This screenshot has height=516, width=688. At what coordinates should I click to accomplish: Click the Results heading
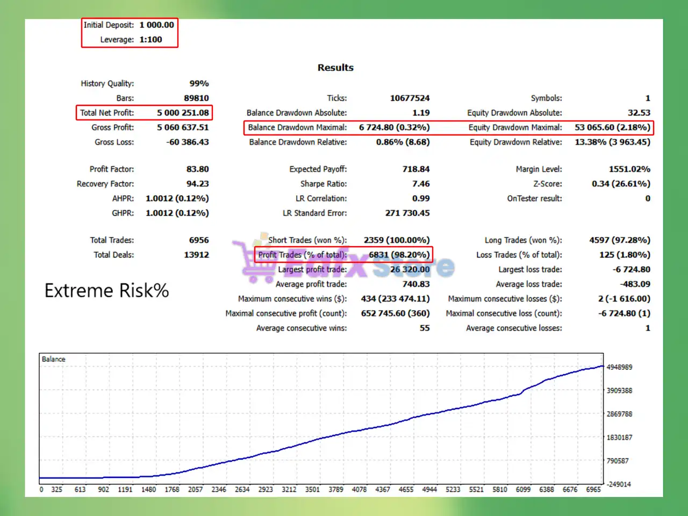(x=335, y=68)
